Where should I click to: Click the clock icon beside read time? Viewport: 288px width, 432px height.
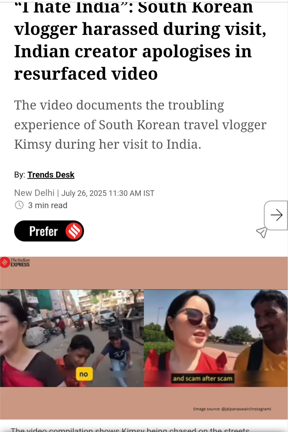click(19, 205)
